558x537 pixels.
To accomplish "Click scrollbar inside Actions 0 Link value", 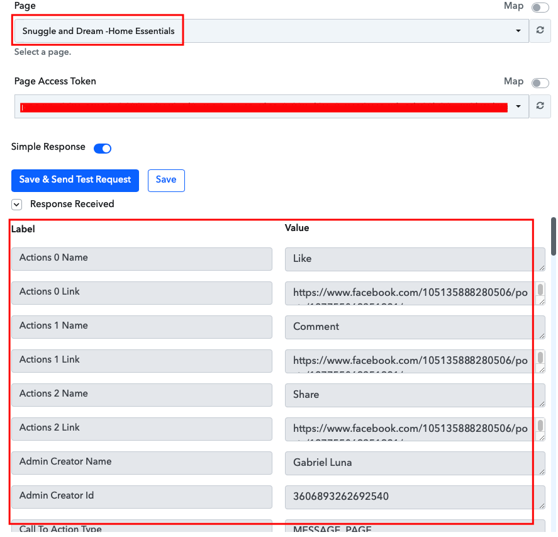I will tap(540, 290).
